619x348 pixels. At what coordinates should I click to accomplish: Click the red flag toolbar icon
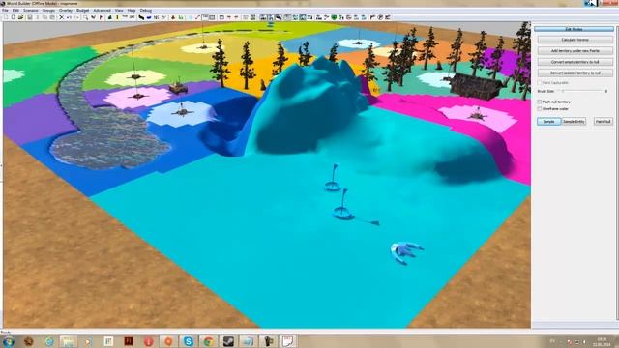[101, 17]
